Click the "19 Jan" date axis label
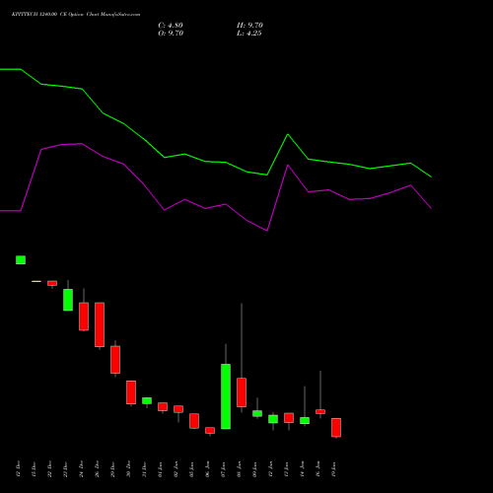The image size is (493, 493). [x=334, y=469]
